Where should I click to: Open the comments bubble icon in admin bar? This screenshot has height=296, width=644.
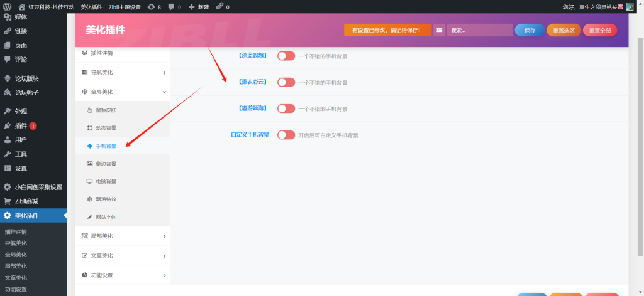click(191, 7)
